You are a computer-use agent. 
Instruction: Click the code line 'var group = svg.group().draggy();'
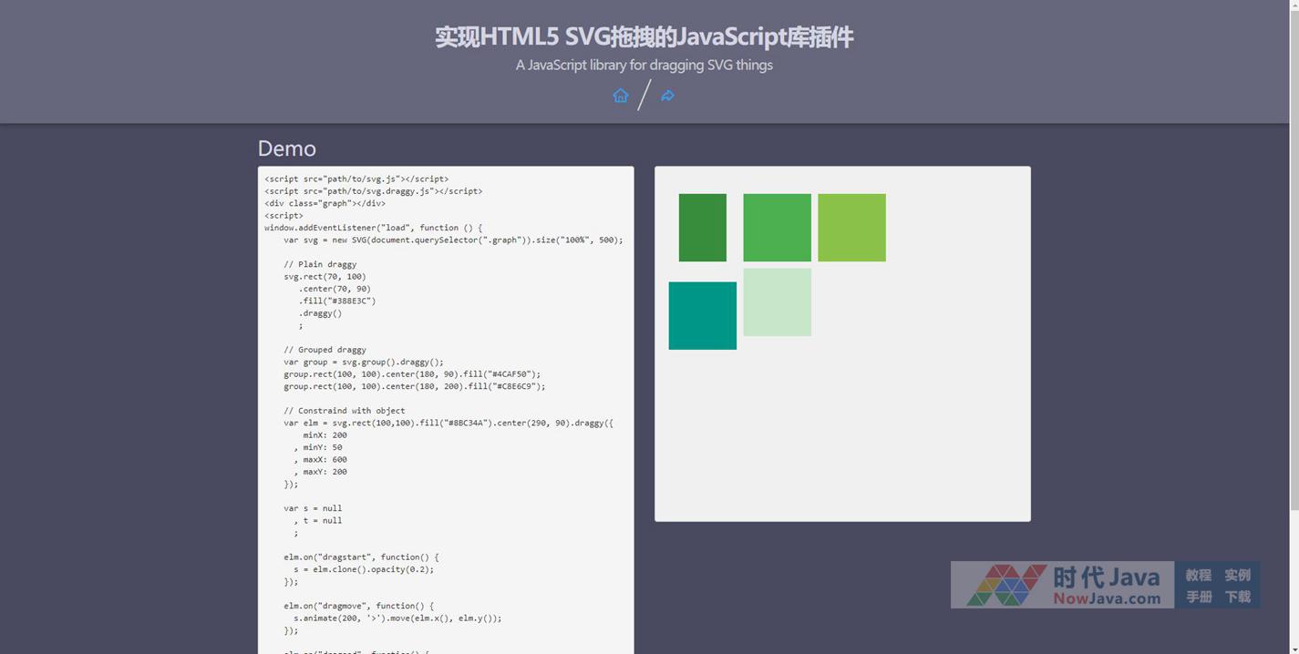pos(364,362)
